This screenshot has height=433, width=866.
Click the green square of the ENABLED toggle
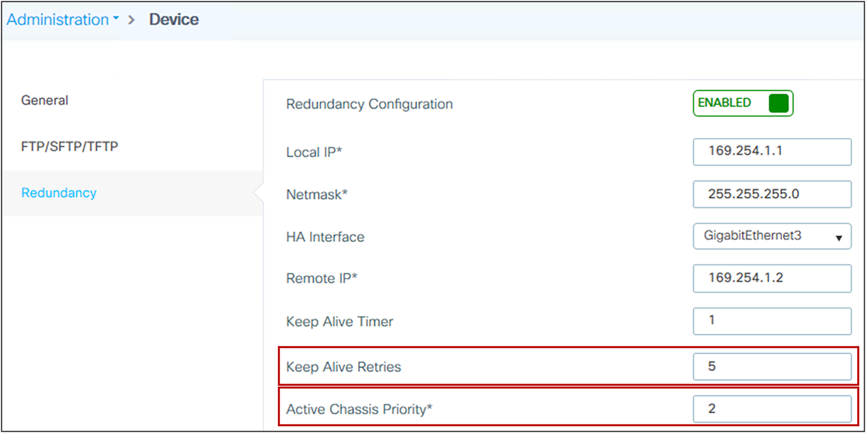click(x=778, y=103)
